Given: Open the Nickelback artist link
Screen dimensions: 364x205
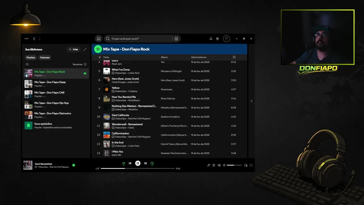Looking at the screenshot, I should pos(134,100).
